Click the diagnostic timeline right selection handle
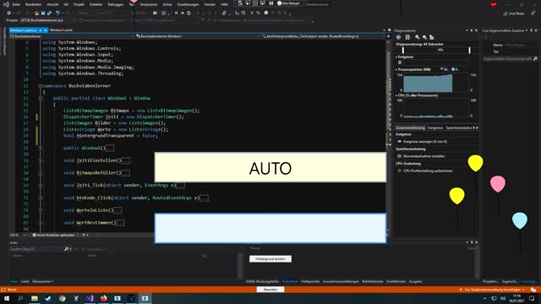 (x=469, y=51)
